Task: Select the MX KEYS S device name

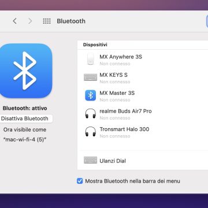Action: 113,75
